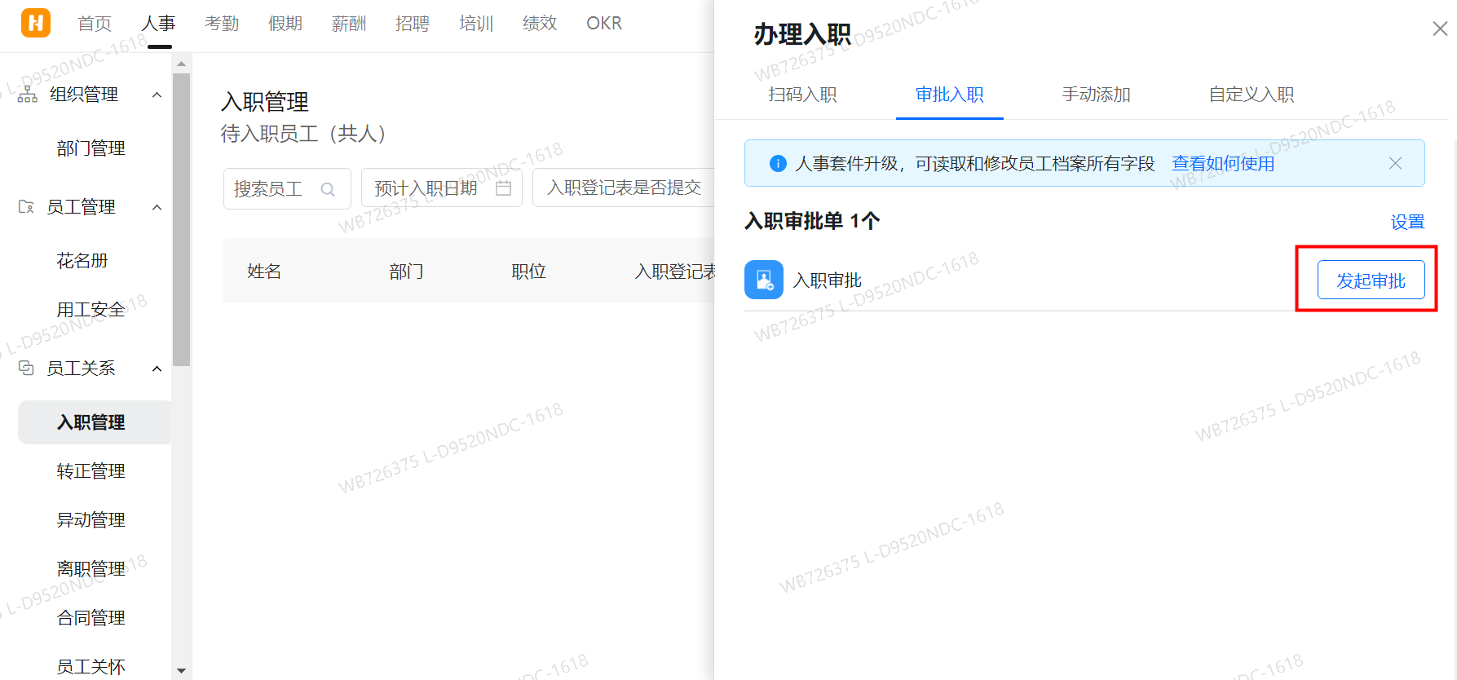1457x680 pixels.
Task: Collapse the 员工关系 section
Action: click(x=157, y=369)
